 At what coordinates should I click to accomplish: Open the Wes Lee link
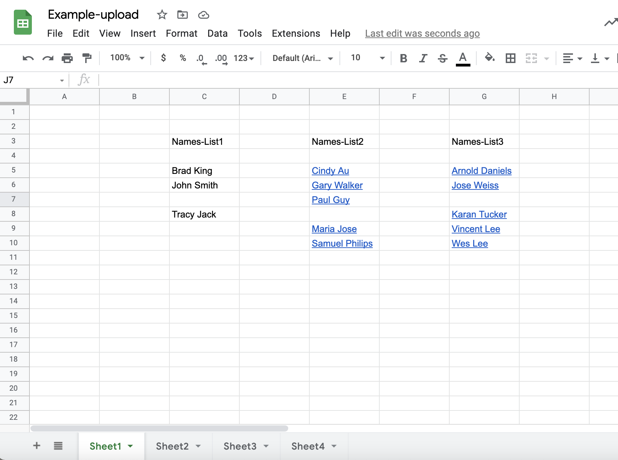click(x=469, y=244)
